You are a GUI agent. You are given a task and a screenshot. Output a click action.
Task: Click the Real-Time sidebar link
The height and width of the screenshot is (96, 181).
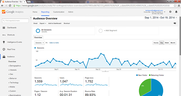pyautogui.click(x=11, y=49)
